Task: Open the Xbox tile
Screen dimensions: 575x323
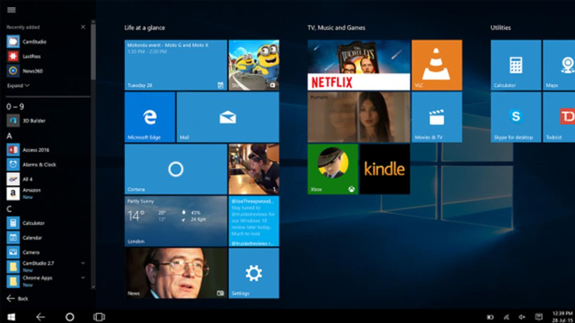Action: 333,169
